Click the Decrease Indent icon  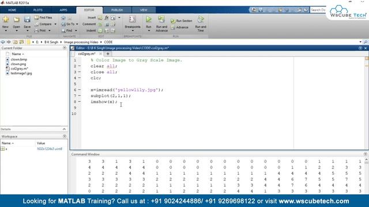tap(113, 30)
